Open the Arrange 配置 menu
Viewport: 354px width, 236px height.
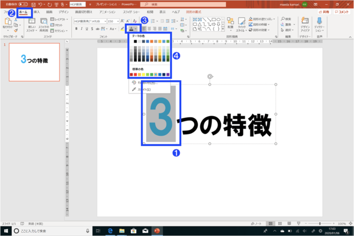[230, 23]
